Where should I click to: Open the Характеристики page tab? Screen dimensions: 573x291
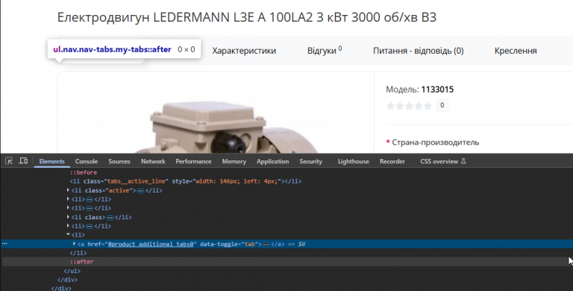(244, 51)
